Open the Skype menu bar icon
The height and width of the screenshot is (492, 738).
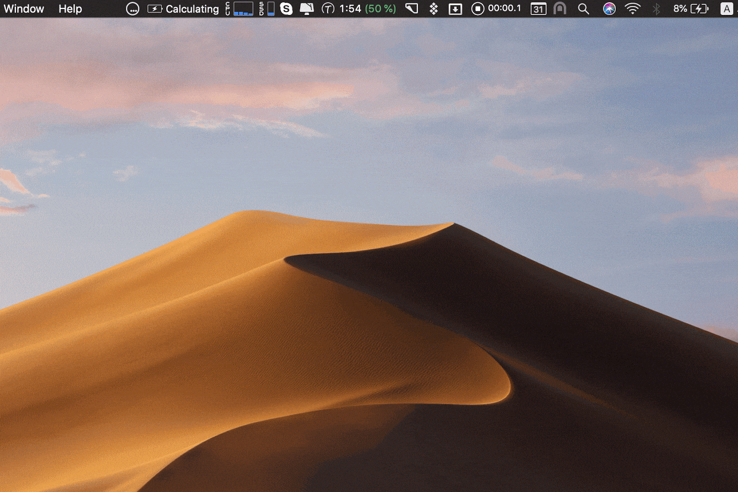[287, 9]
